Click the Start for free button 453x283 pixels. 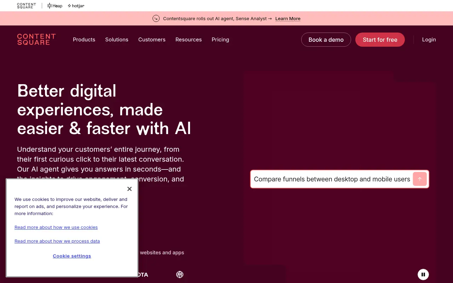click(x=380, y=40)
